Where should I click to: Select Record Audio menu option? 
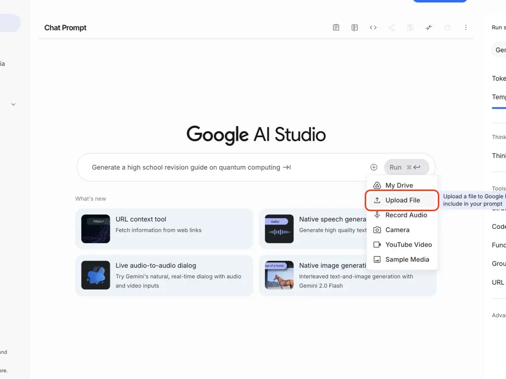coord(406,215)
